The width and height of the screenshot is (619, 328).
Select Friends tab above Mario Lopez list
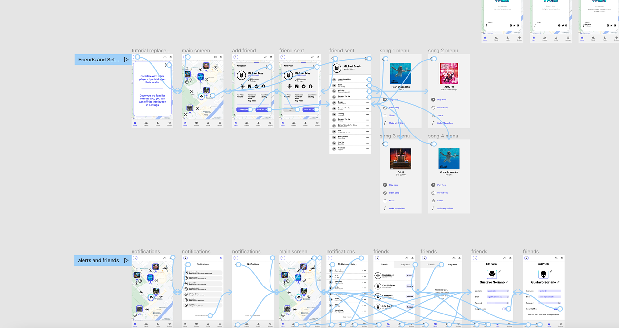coord(384,265)
